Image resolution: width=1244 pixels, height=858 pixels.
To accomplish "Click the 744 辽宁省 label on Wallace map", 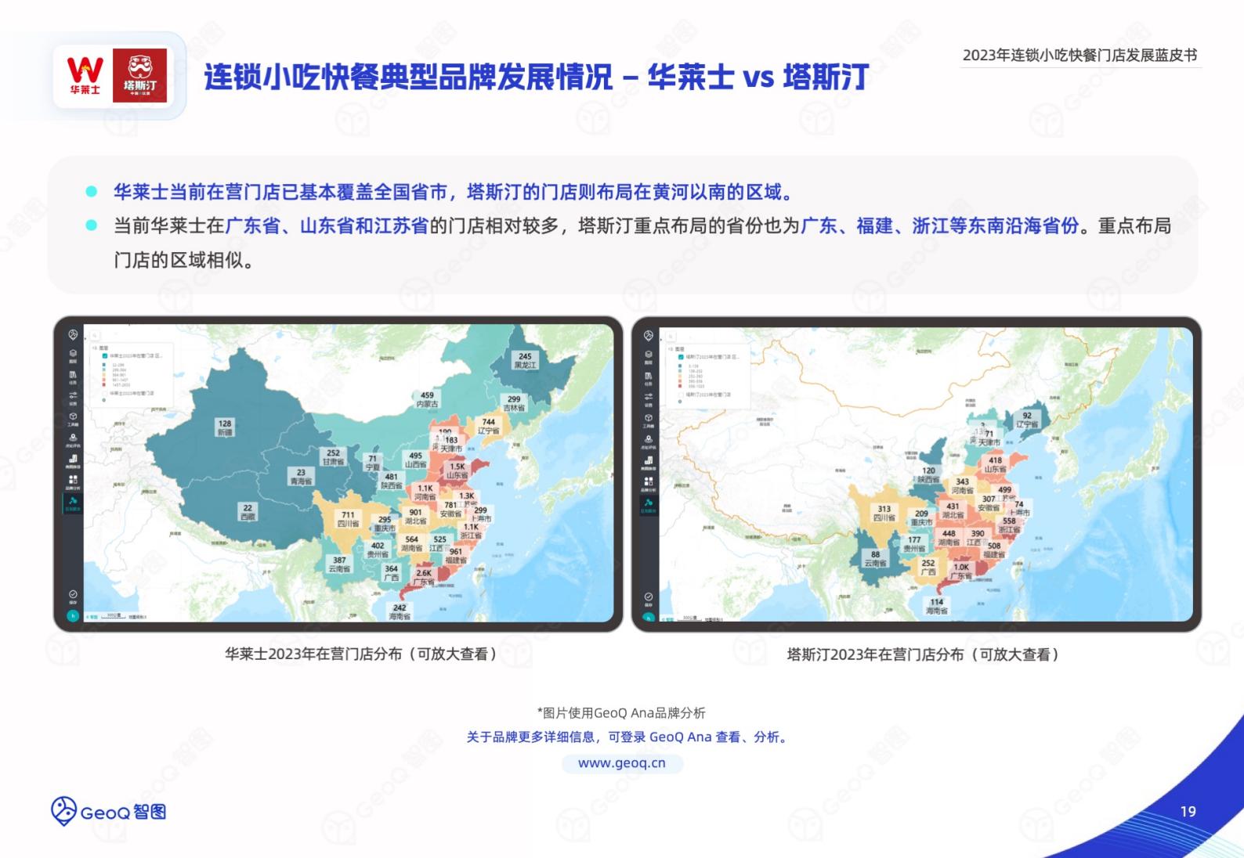I will pos(488,426).
